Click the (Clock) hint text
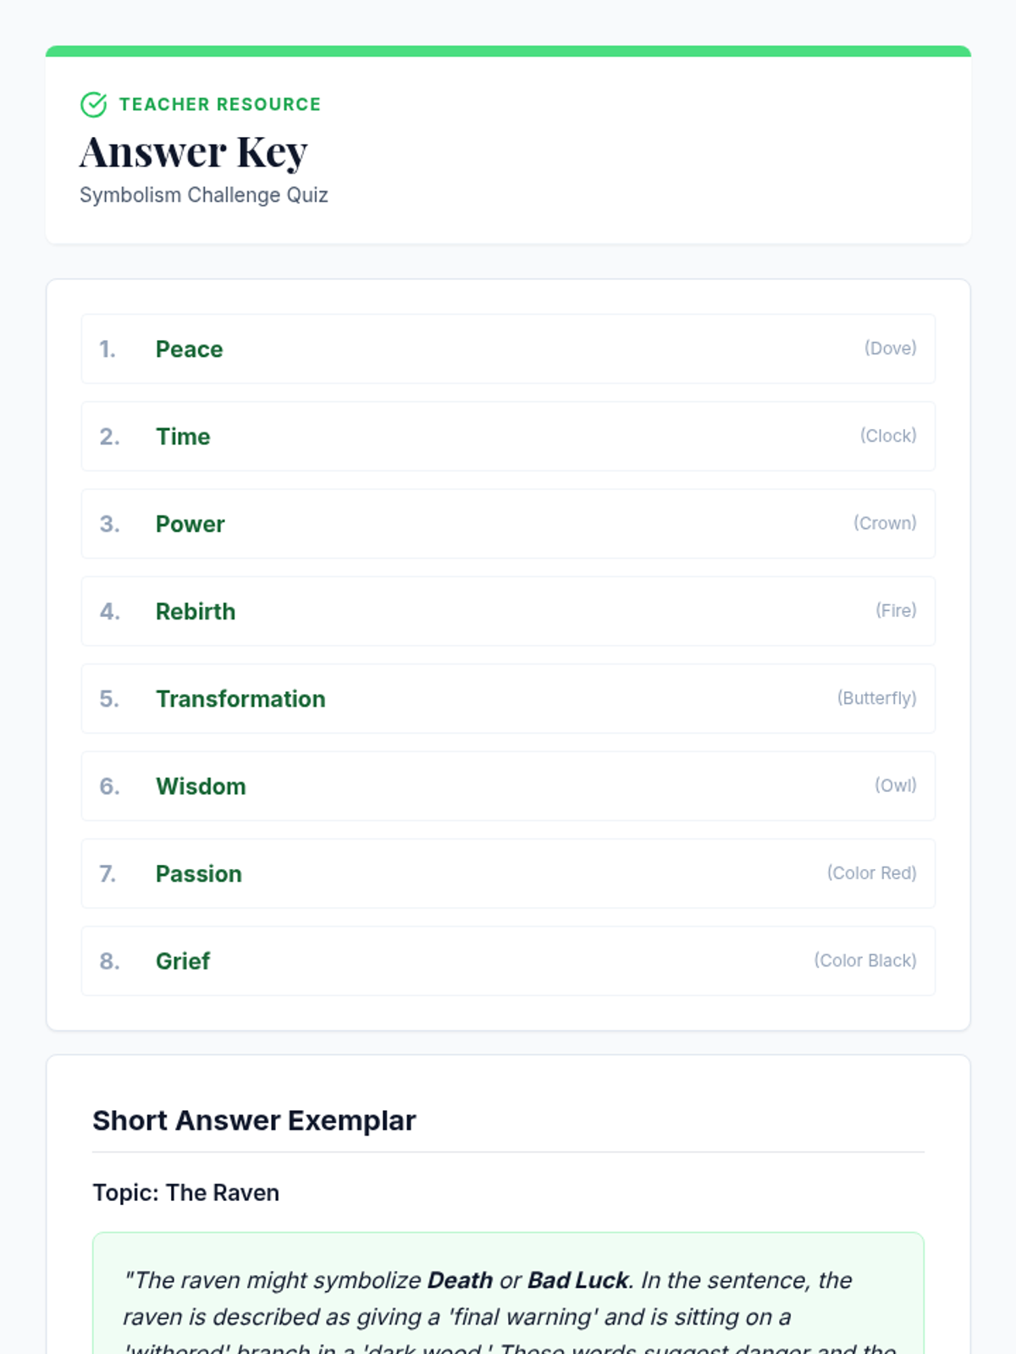Viewport: 1016px width, 1354px height. 888,436
